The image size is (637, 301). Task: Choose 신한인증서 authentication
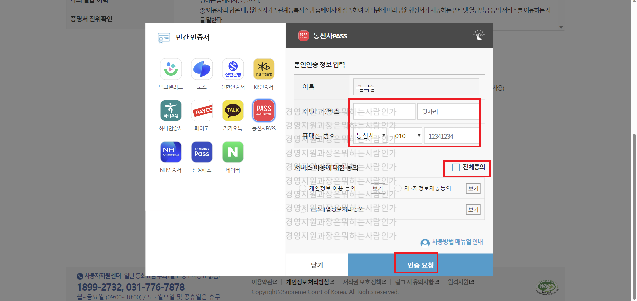233,69
